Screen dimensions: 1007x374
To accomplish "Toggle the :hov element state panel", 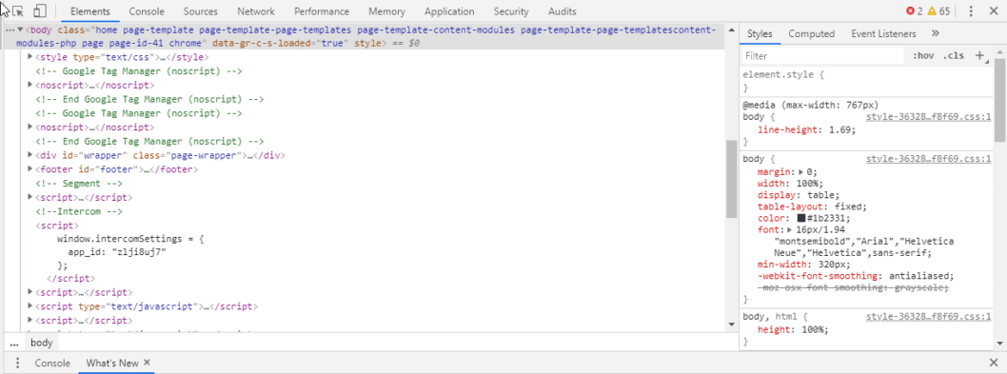I will click(x=923, y=56).
